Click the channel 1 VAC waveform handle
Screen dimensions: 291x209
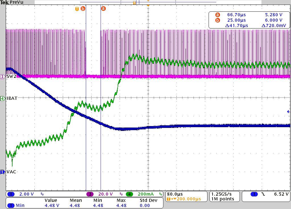click(x=3, y=172)
